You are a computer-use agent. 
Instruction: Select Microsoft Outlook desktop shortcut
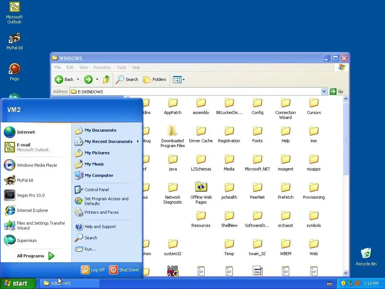tap(14, 13)
